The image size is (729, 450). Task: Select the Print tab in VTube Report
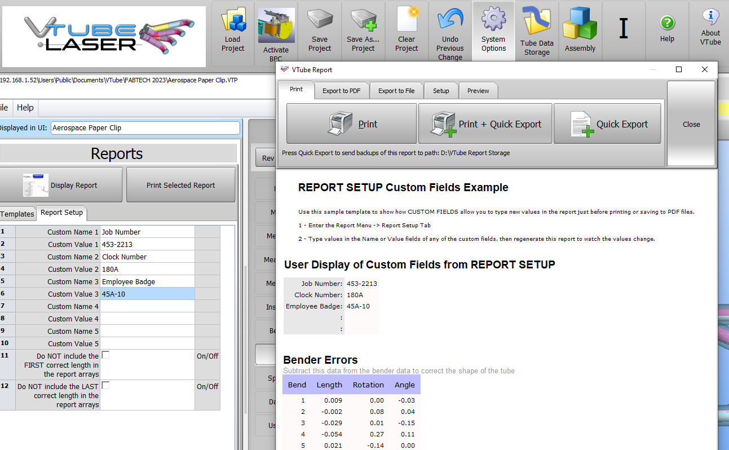pos(296,90)
